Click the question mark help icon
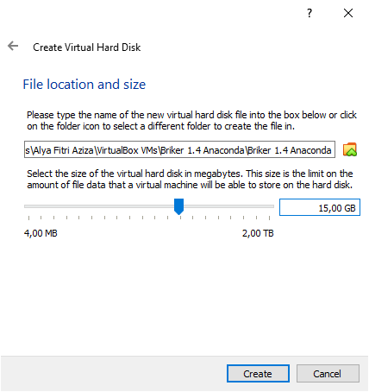Viewport: 369px width, 392px height. (x=310, y=13)
